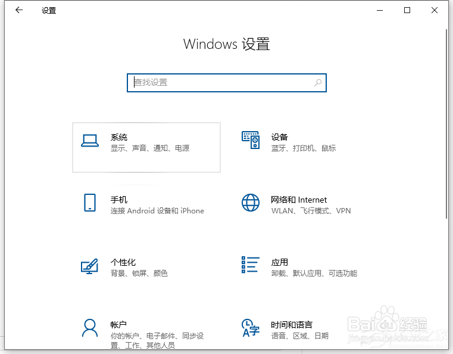Viewport: 453px width, 354px height.
Task: Click the Personalization brush icon
Action: point(89,266)
